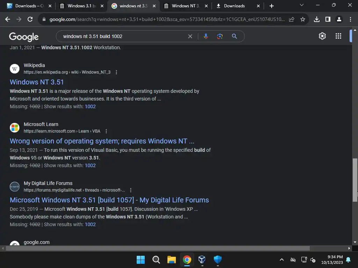Click the forward navigation arrow
358x268 pixels.
(19, 20)
